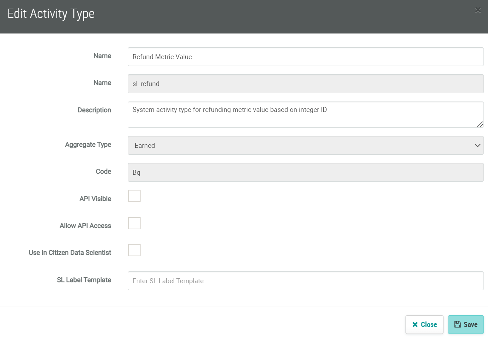488x337 pixels.
Task: Click the Edit Activity Type dialog title
Action: coord(51,14)
